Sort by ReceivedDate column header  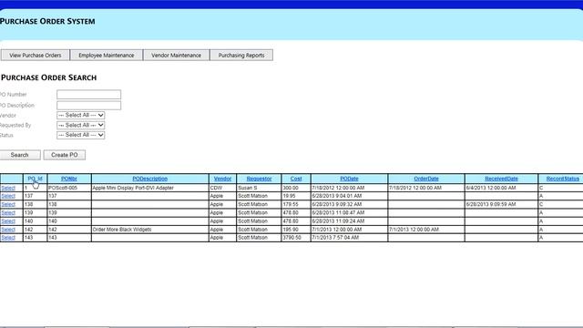coord(501,179)
